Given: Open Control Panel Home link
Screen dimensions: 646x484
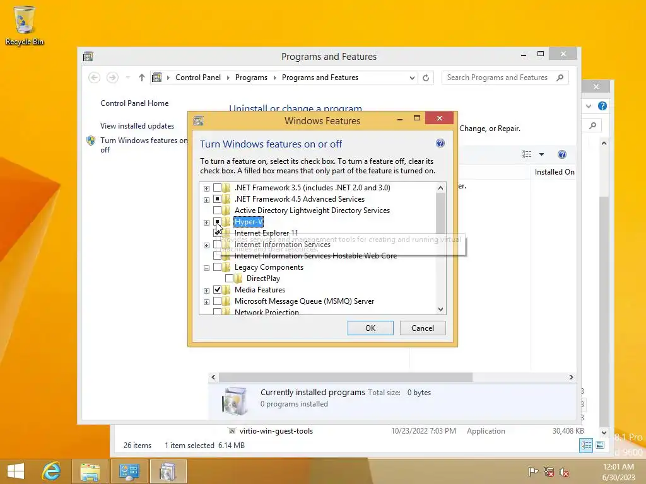Looking at the screenshot, I should point(134,103).
